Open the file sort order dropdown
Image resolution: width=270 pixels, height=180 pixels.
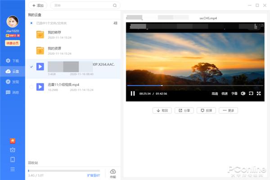pos(116,22)
